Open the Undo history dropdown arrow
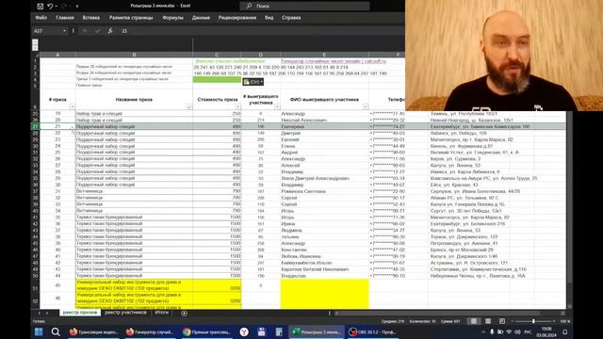The height and width of the screenshot is (339, 603). 57,7
